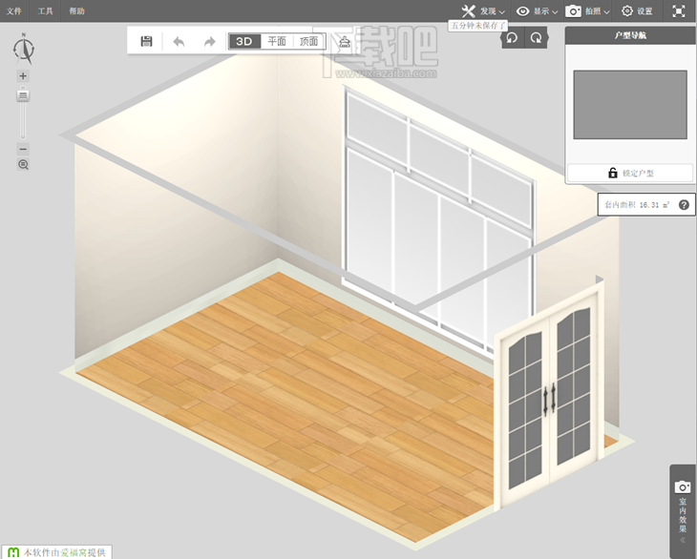This screenshot has width=697, height=559.
Task: Open the 工具 menu
Action: pyautogui.click(x=45, y=11)
